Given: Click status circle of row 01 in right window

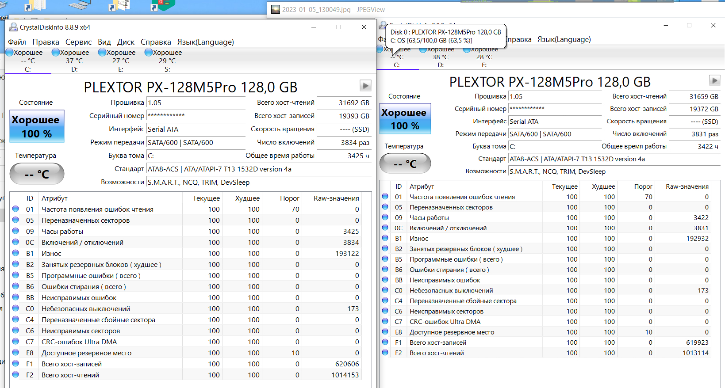Looking at the screenshot, I should (385, 197).
